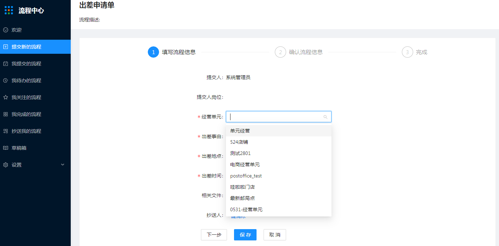This screenshot has height=246, width=499.
Task: Open 我提交的流程 page
Action: [x=35, y=64]
